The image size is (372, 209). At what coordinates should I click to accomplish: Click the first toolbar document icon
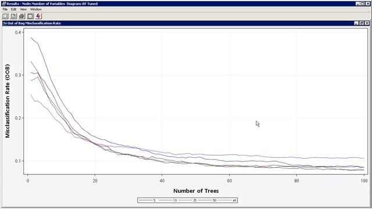tap(5, 16)
